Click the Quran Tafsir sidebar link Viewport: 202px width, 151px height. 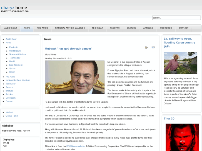(12, 116)
